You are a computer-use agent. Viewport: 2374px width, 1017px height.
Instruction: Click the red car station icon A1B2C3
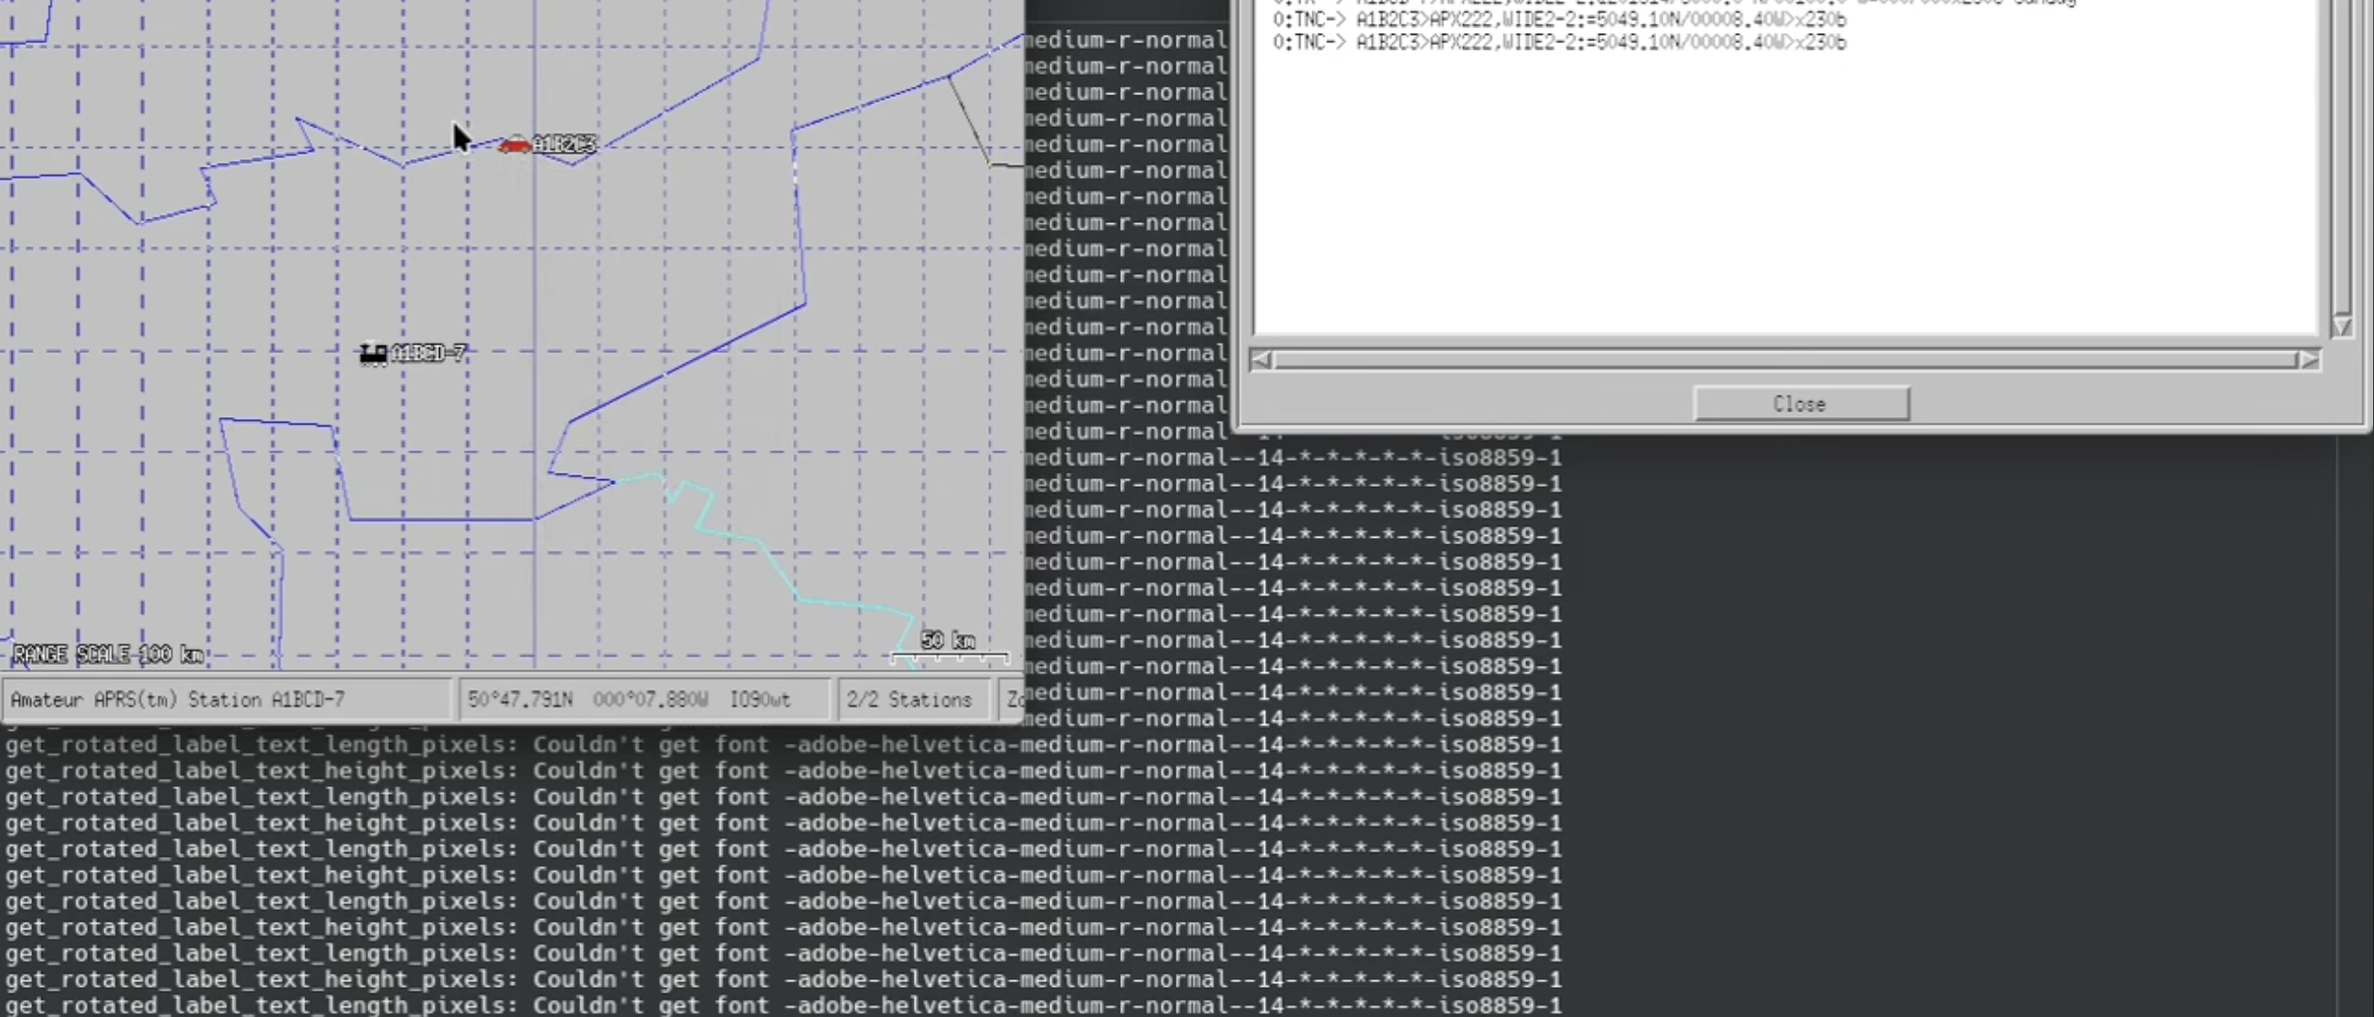click(514, 144)
